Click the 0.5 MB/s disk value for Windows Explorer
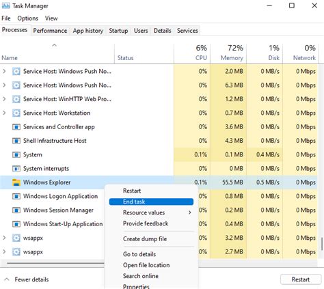Screen dimensions: 324x289 pos(268,182)
